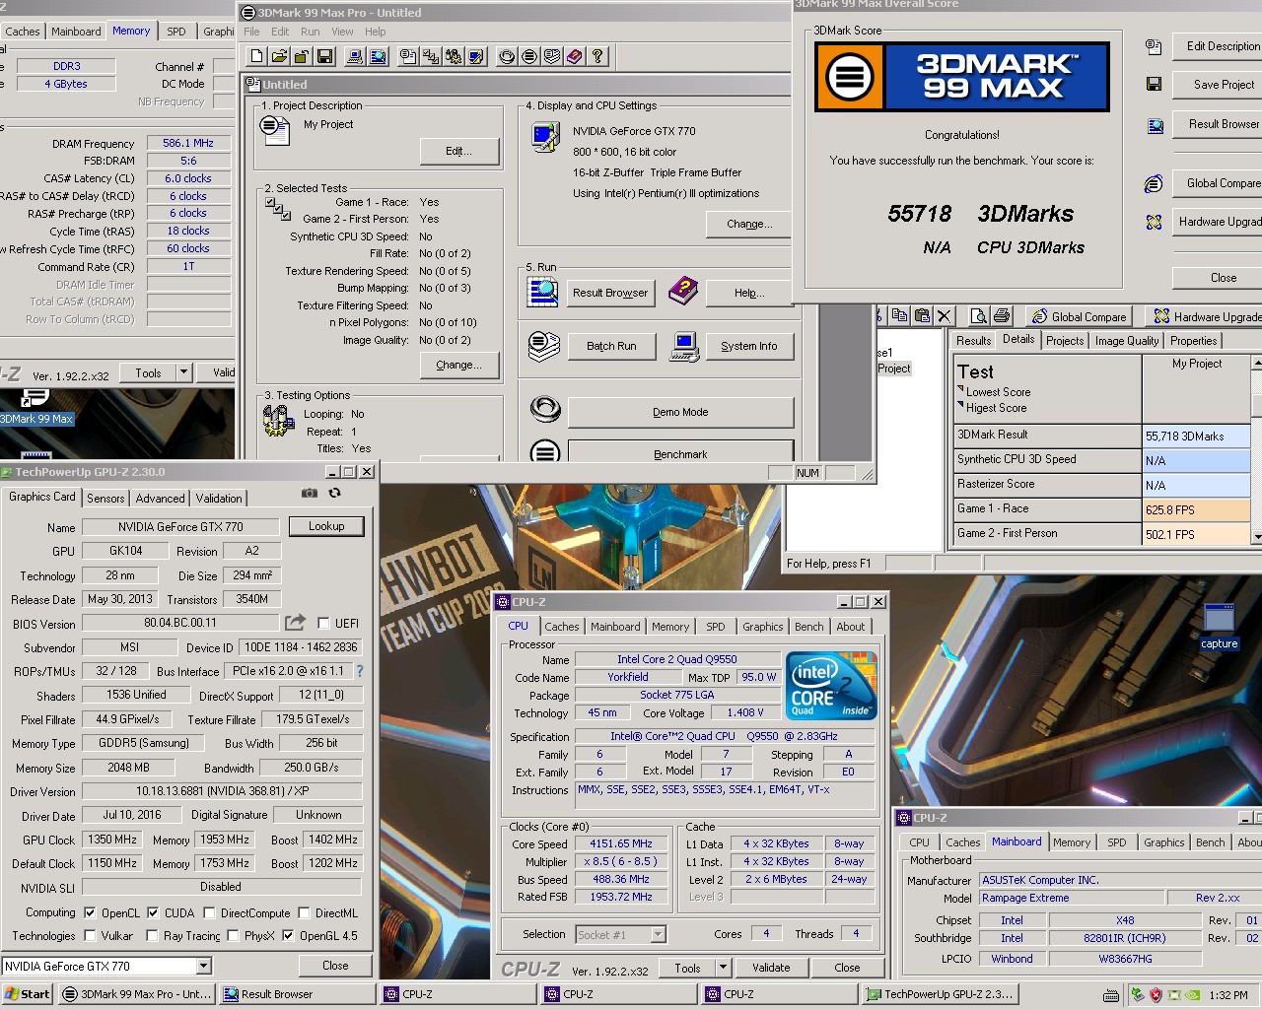Click the Validate button in CPU-Z

coord(771,968)
